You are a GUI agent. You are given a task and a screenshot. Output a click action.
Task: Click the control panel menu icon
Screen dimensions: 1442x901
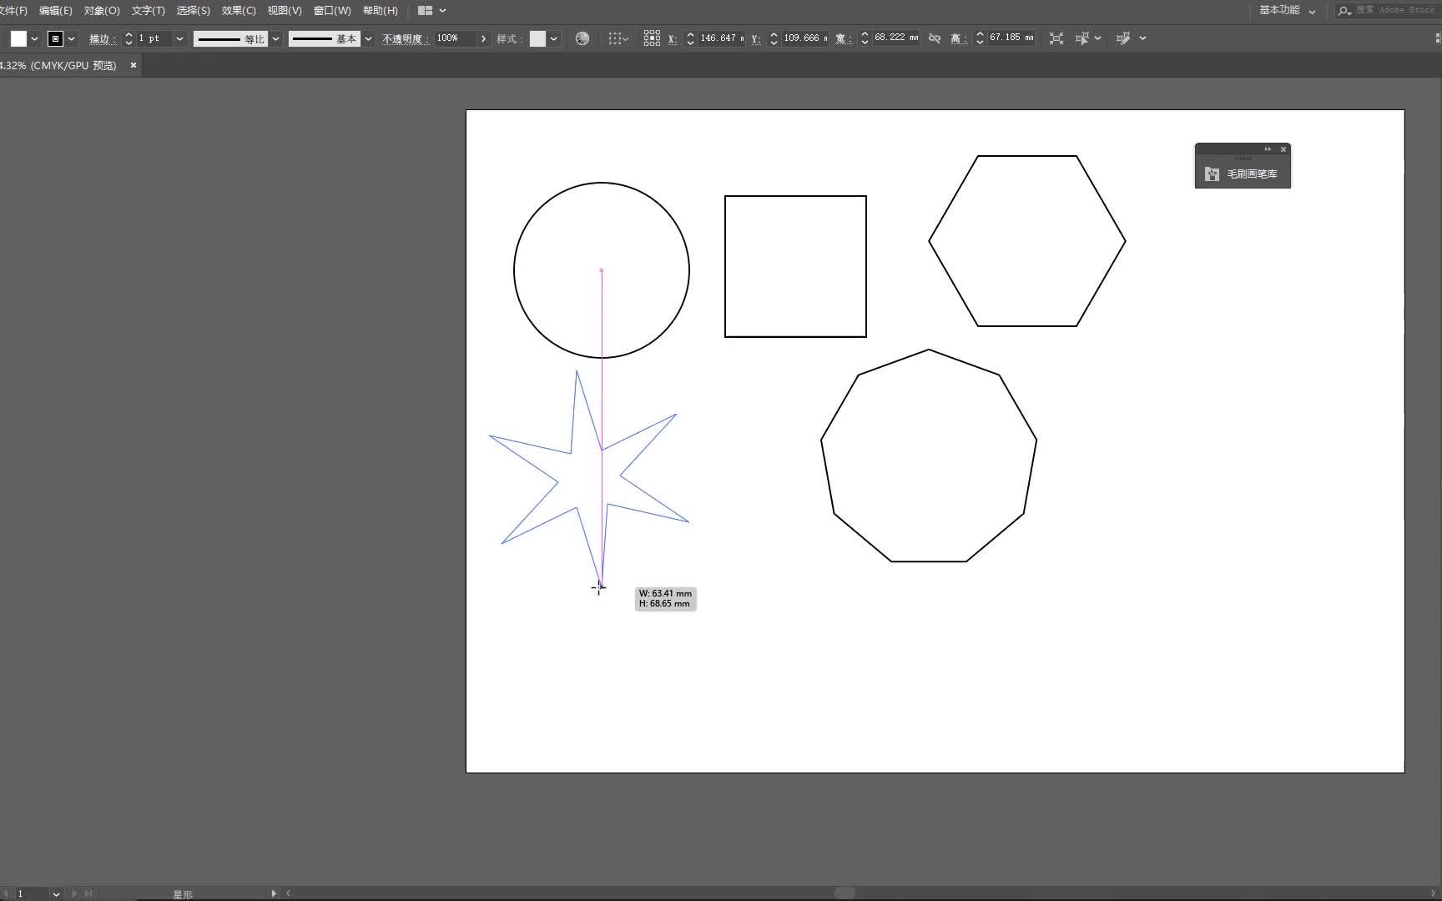(x=1437, y=38)
